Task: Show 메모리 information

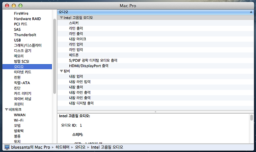Action: point(19,56)
